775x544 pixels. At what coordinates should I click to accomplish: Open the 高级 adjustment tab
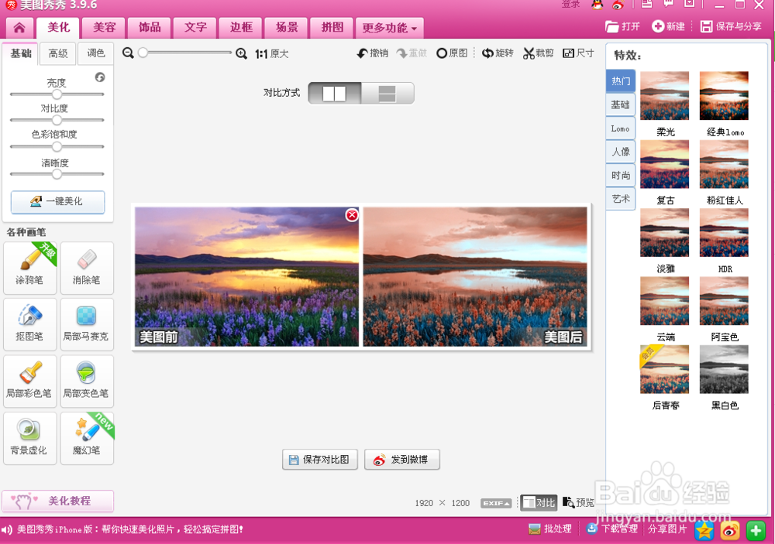pyautogui.click(x=58, y=53)
